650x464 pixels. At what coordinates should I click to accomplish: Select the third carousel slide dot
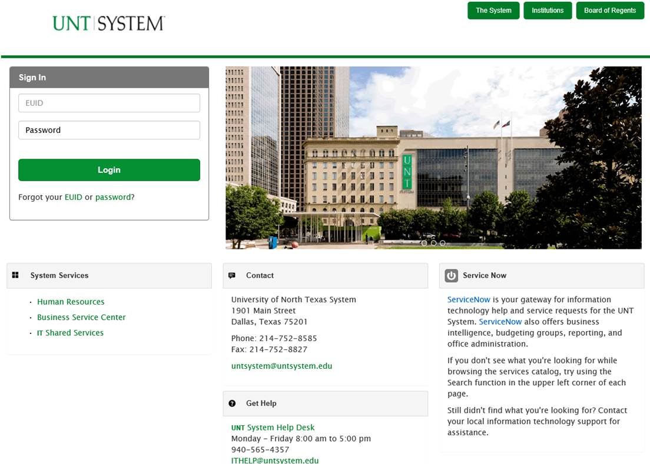pyautogui.click(x=442, y=243)
